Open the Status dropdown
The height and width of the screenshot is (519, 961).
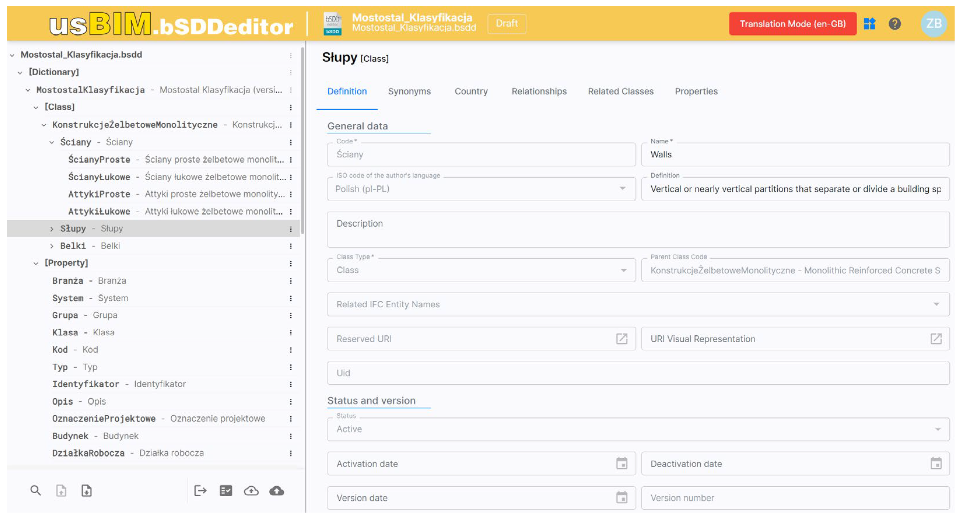[937, 429]
